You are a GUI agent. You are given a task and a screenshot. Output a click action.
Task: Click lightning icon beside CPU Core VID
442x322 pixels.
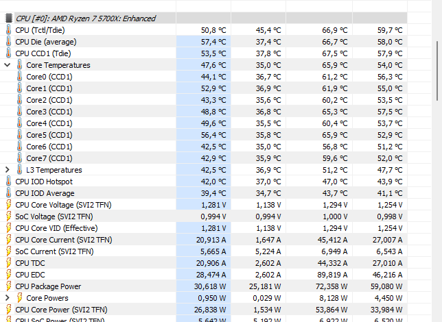click(9, 228)
